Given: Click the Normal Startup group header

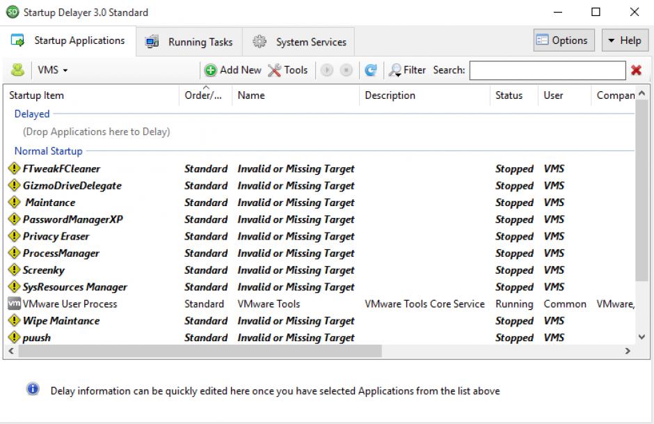Looking at the screenshot, I should 49,151.
